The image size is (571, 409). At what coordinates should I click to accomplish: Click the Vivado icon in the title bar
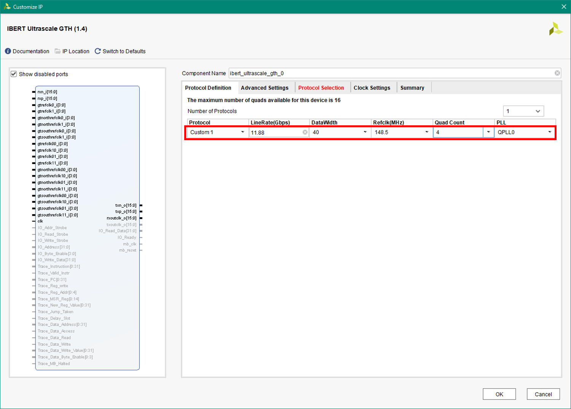tap(7, 6)
